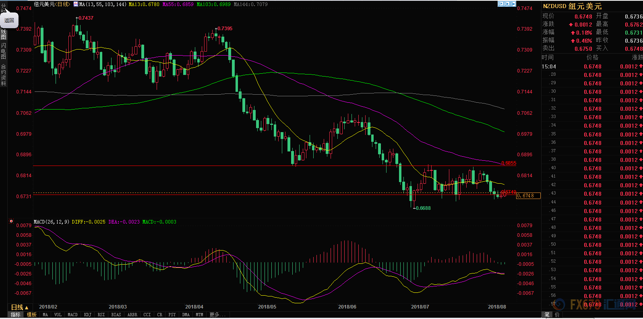Select the MTM indicator

199,315
